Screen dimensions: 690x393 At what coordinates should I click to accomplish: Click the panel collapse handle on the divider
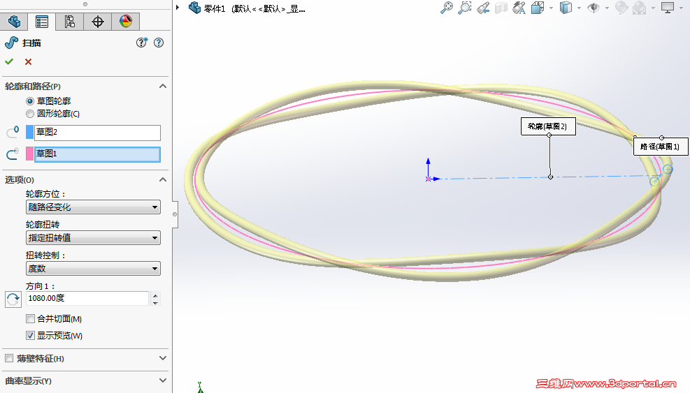tap(175, 214)
